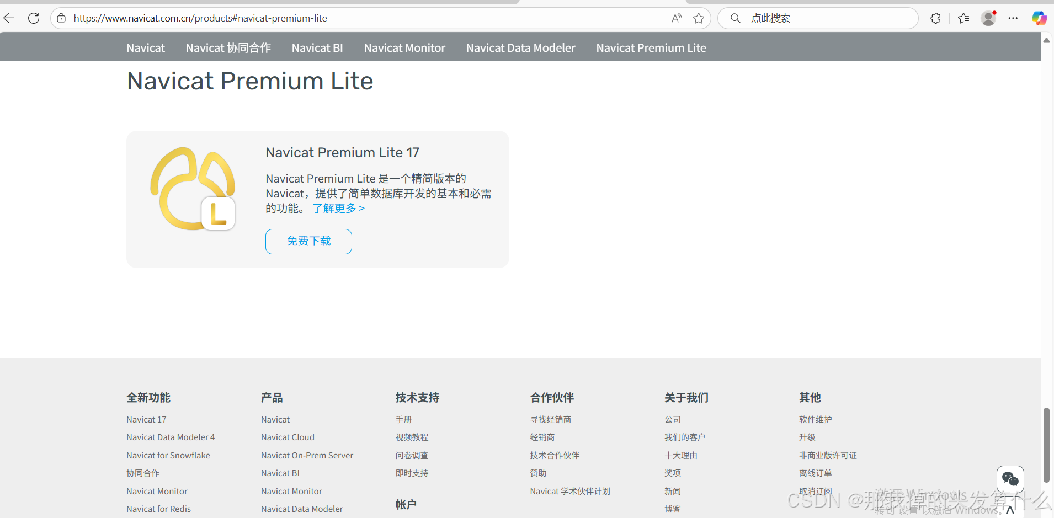Open Navicat 协同合作 nav tab
1054x518 pixels.
pos(228,48)
